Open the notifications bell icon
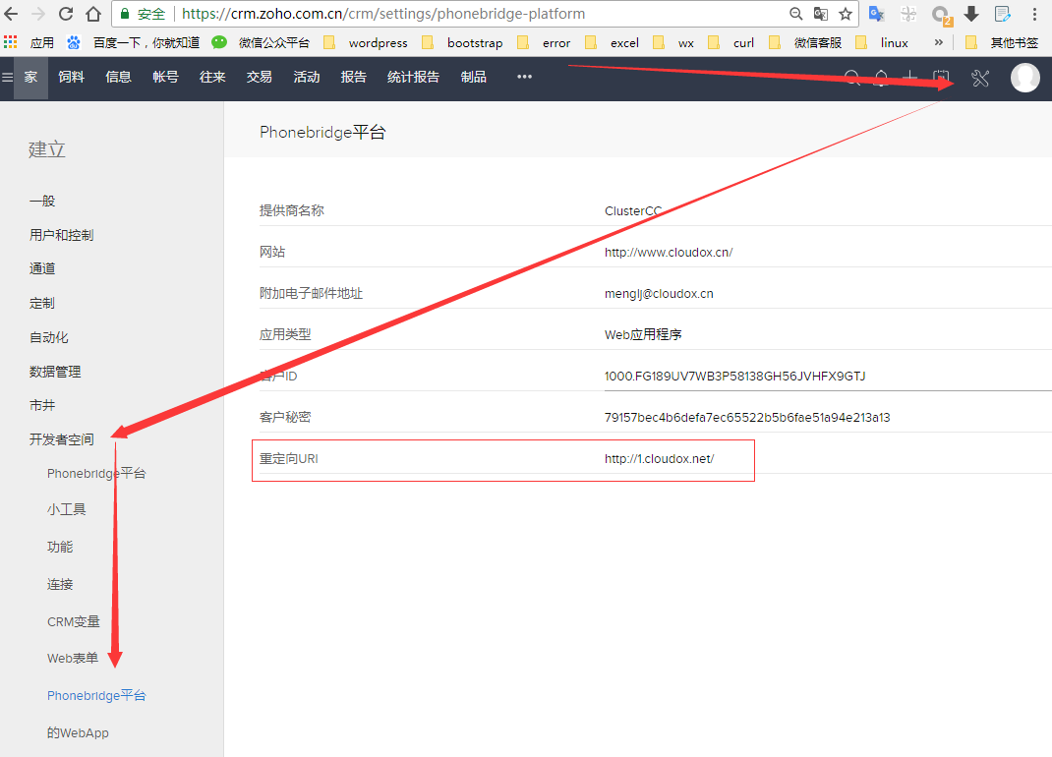This screenshot has width=1052, height=757. tap(881, 79)
